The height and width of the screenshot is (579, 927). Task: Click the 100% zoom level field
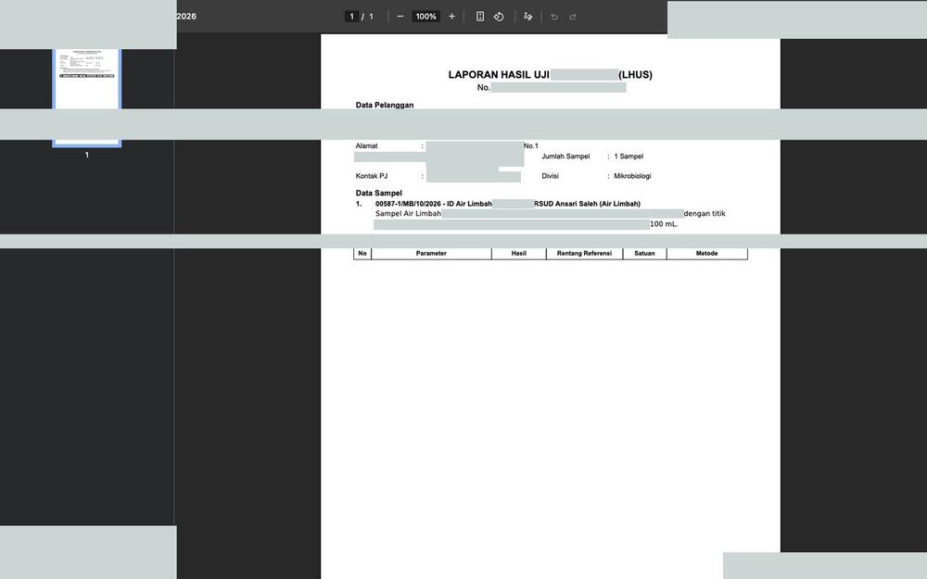[x=425, y=17]
